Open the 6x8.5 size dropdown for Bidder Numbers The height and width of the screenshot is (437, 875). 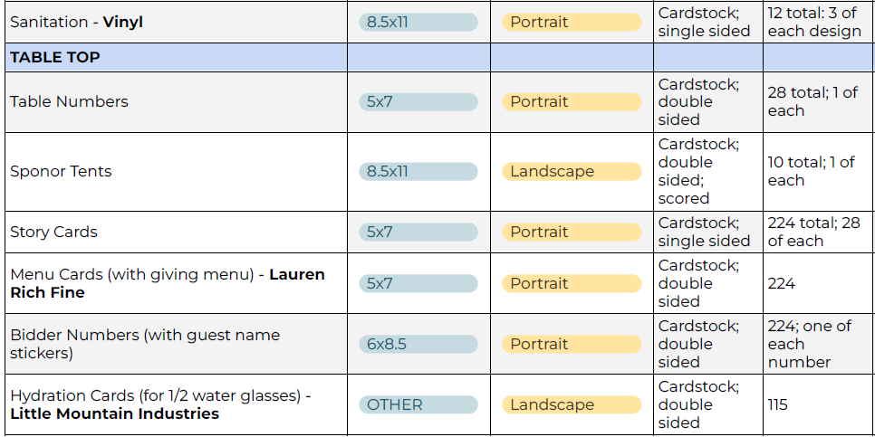click(x=418, y=344)
